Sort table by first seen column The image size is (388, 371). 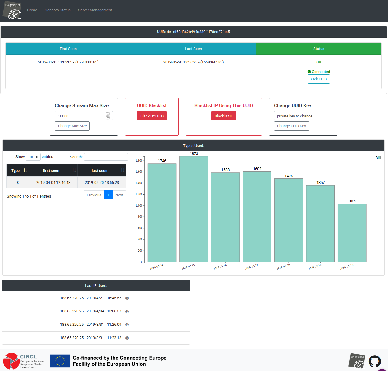coord(53,170)
